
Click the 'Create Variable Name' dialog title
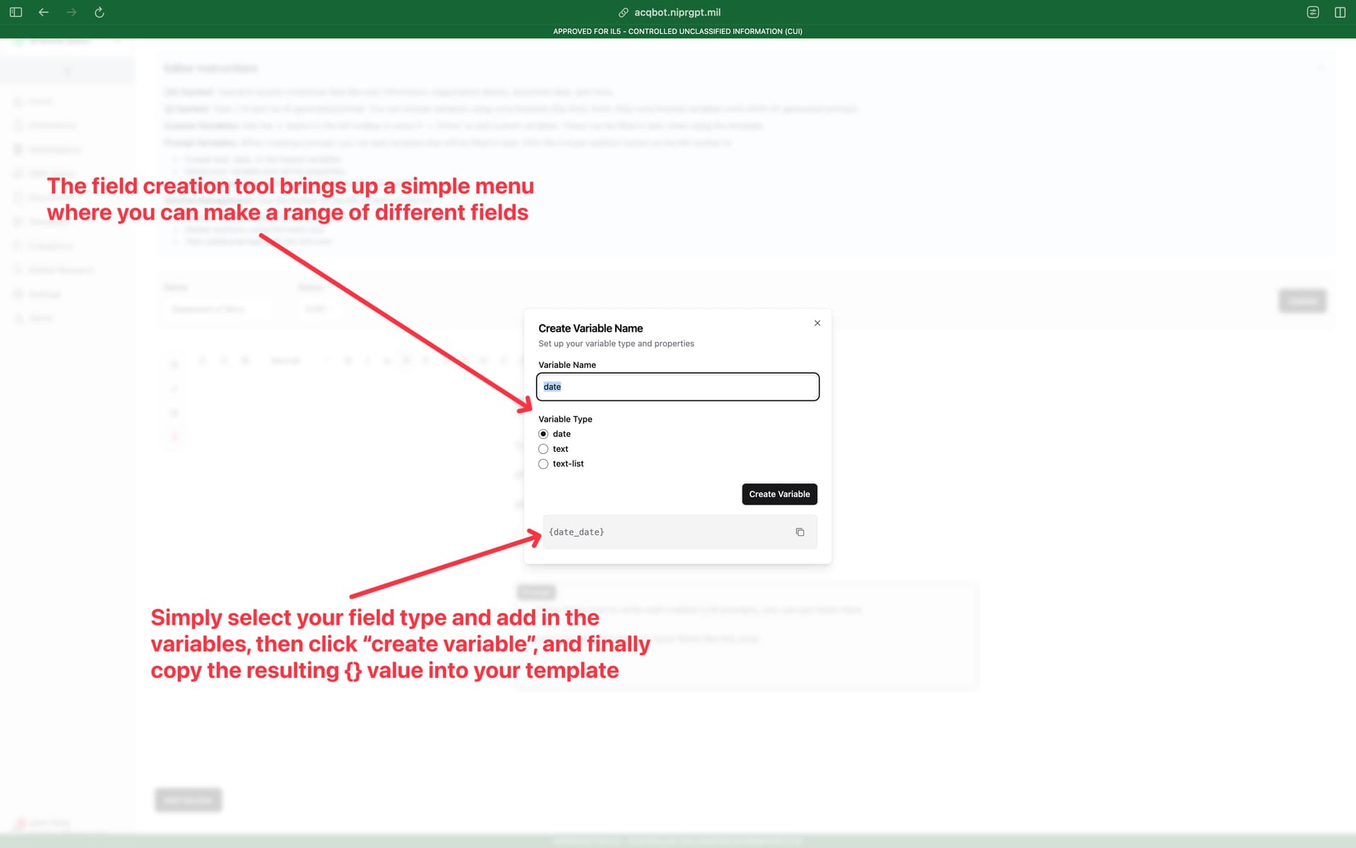590,328
